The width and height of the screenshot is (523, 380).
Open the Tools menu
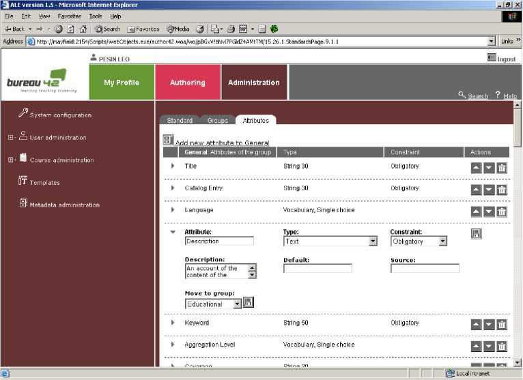tap(96, 16)
